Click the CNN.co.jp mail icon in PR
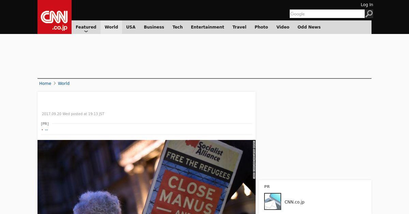Screen dimensions: 409x214 pyautogui.click(x=273, y=201)
